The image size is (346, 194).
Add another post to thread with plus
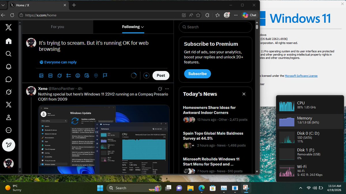coord(146,76)
